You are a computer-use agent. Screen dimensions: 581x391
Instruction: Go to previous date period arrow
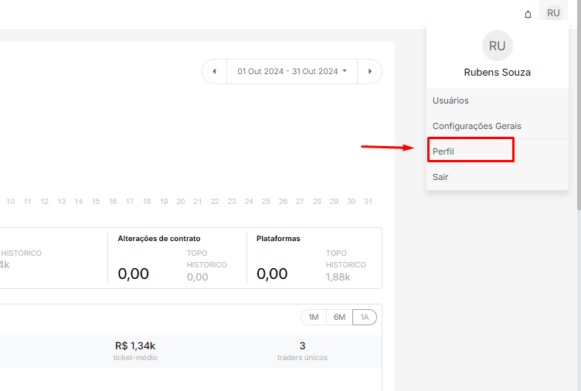point(214,71)
